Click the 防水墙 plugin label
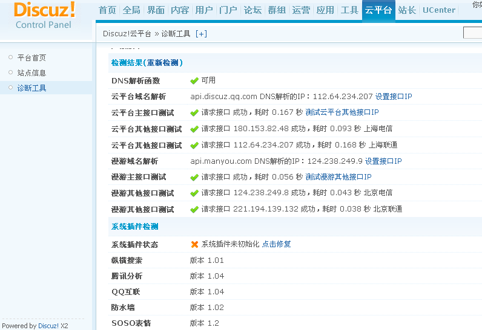The height and width of the screenshot is (330, 482). 123,307
